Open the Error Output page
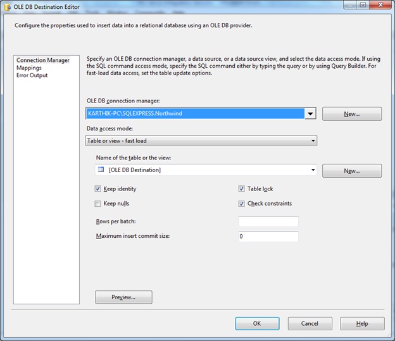This screenshot has width=395, height=341. click(32, 75)
